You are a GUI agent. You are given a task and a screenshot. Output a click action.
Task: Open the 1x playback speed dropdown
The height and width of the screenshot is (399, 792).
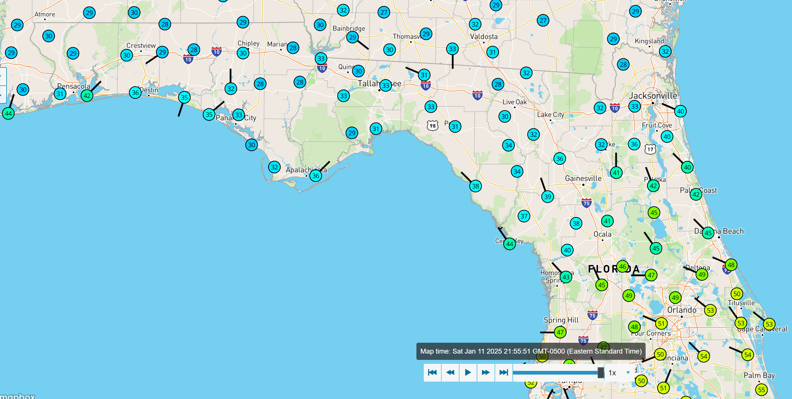pos(619,373)
